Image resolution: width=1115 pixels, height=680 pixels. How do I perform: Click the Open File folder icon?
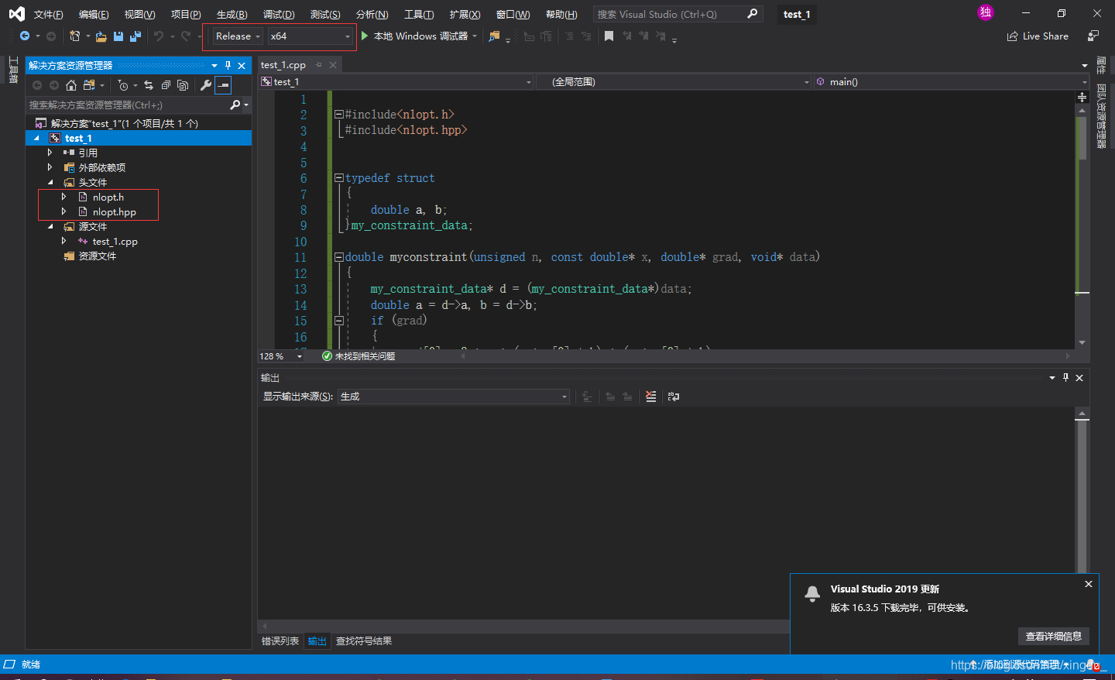click(101, 36)
